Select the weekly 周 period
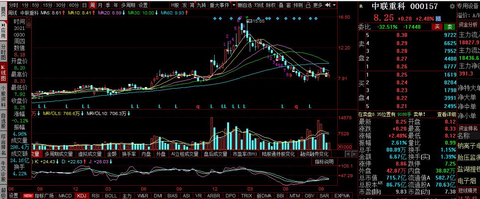The width and height of the screenshot is (480, 199). (x=92, y=5)
